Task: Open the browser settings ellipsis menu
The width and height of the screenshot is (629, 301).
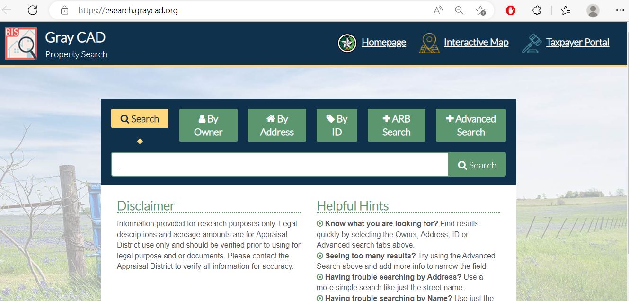Action: point(620,10)
